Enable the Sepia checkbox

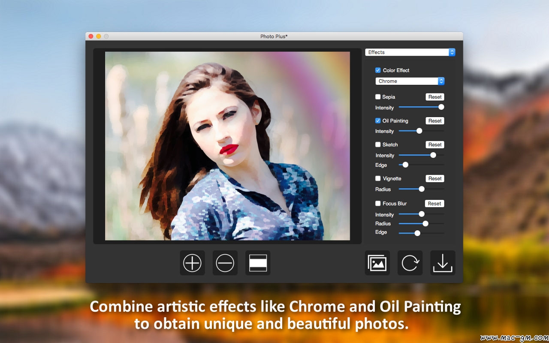click(378, 97)
